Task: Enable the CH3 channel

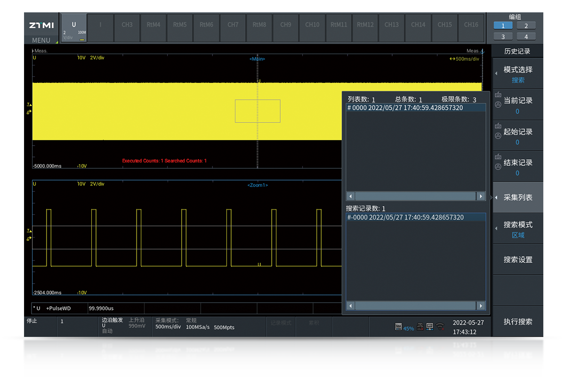Action: (127, 25)
